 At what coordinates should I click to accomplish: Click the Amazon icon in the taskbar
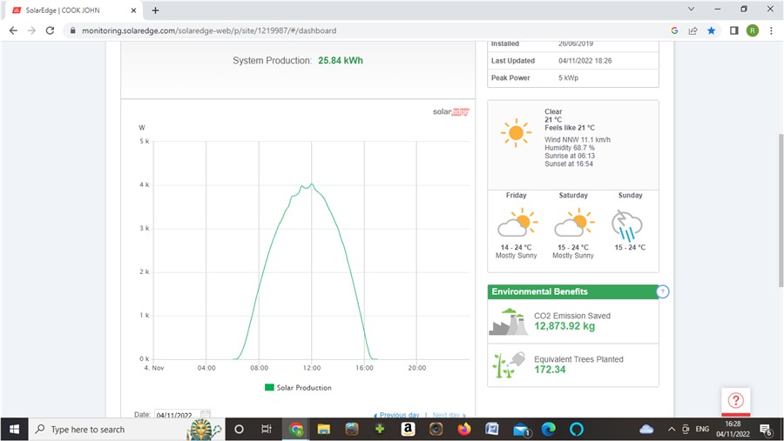(x=408, y=429)
